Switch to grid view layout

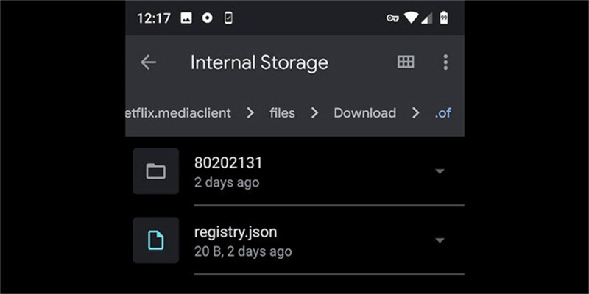pyautogui.click(x=406, y=62)
